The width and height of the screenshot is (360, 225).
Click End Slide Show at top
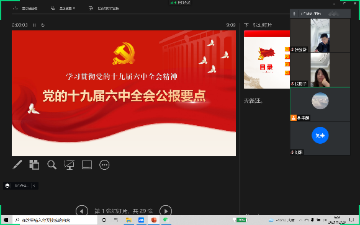click(x=104, y=8)
